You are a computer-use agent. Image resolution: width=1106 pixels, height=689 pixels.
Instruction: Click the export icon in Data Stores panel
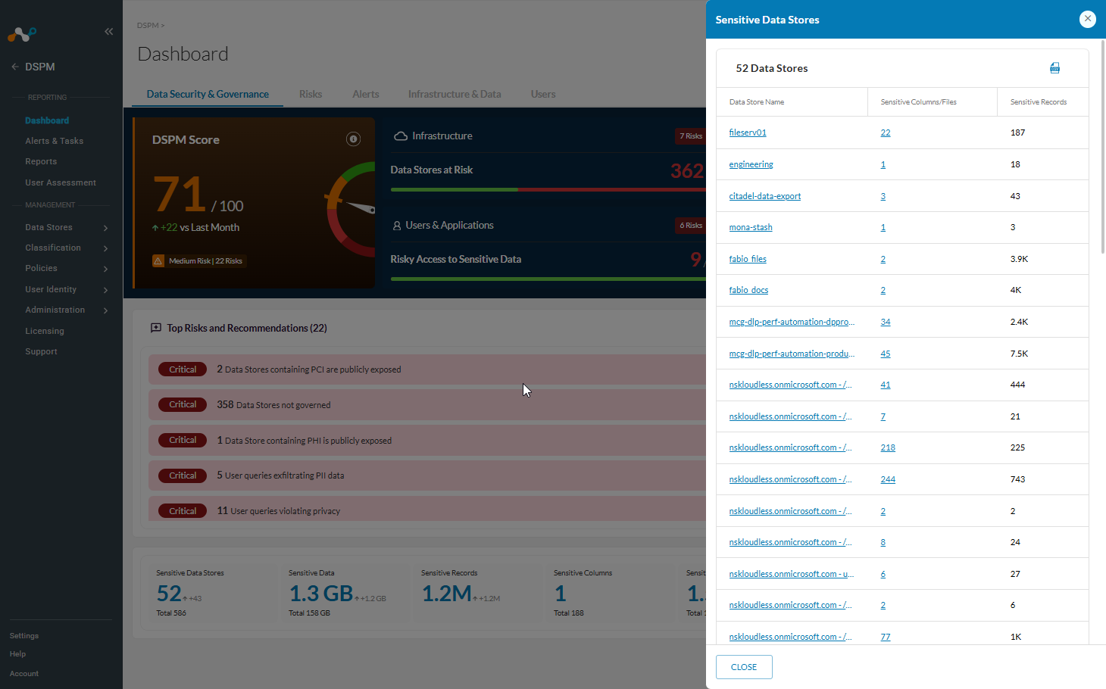point(1054,68)
